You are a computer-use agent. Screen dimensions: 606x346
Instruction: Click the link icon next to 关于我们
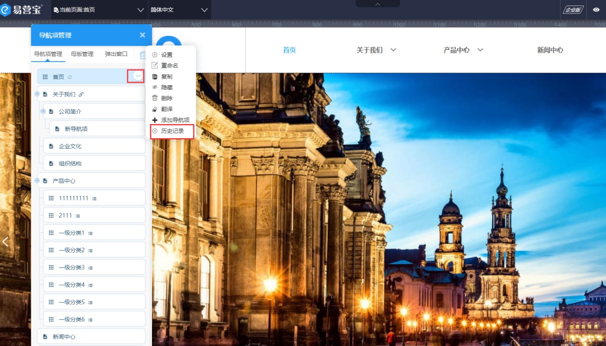[x=81, y=94]
